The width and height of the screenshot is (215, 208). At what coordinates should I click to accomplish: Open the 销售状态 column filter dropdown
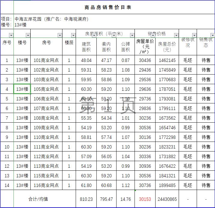tap(213, 35)
